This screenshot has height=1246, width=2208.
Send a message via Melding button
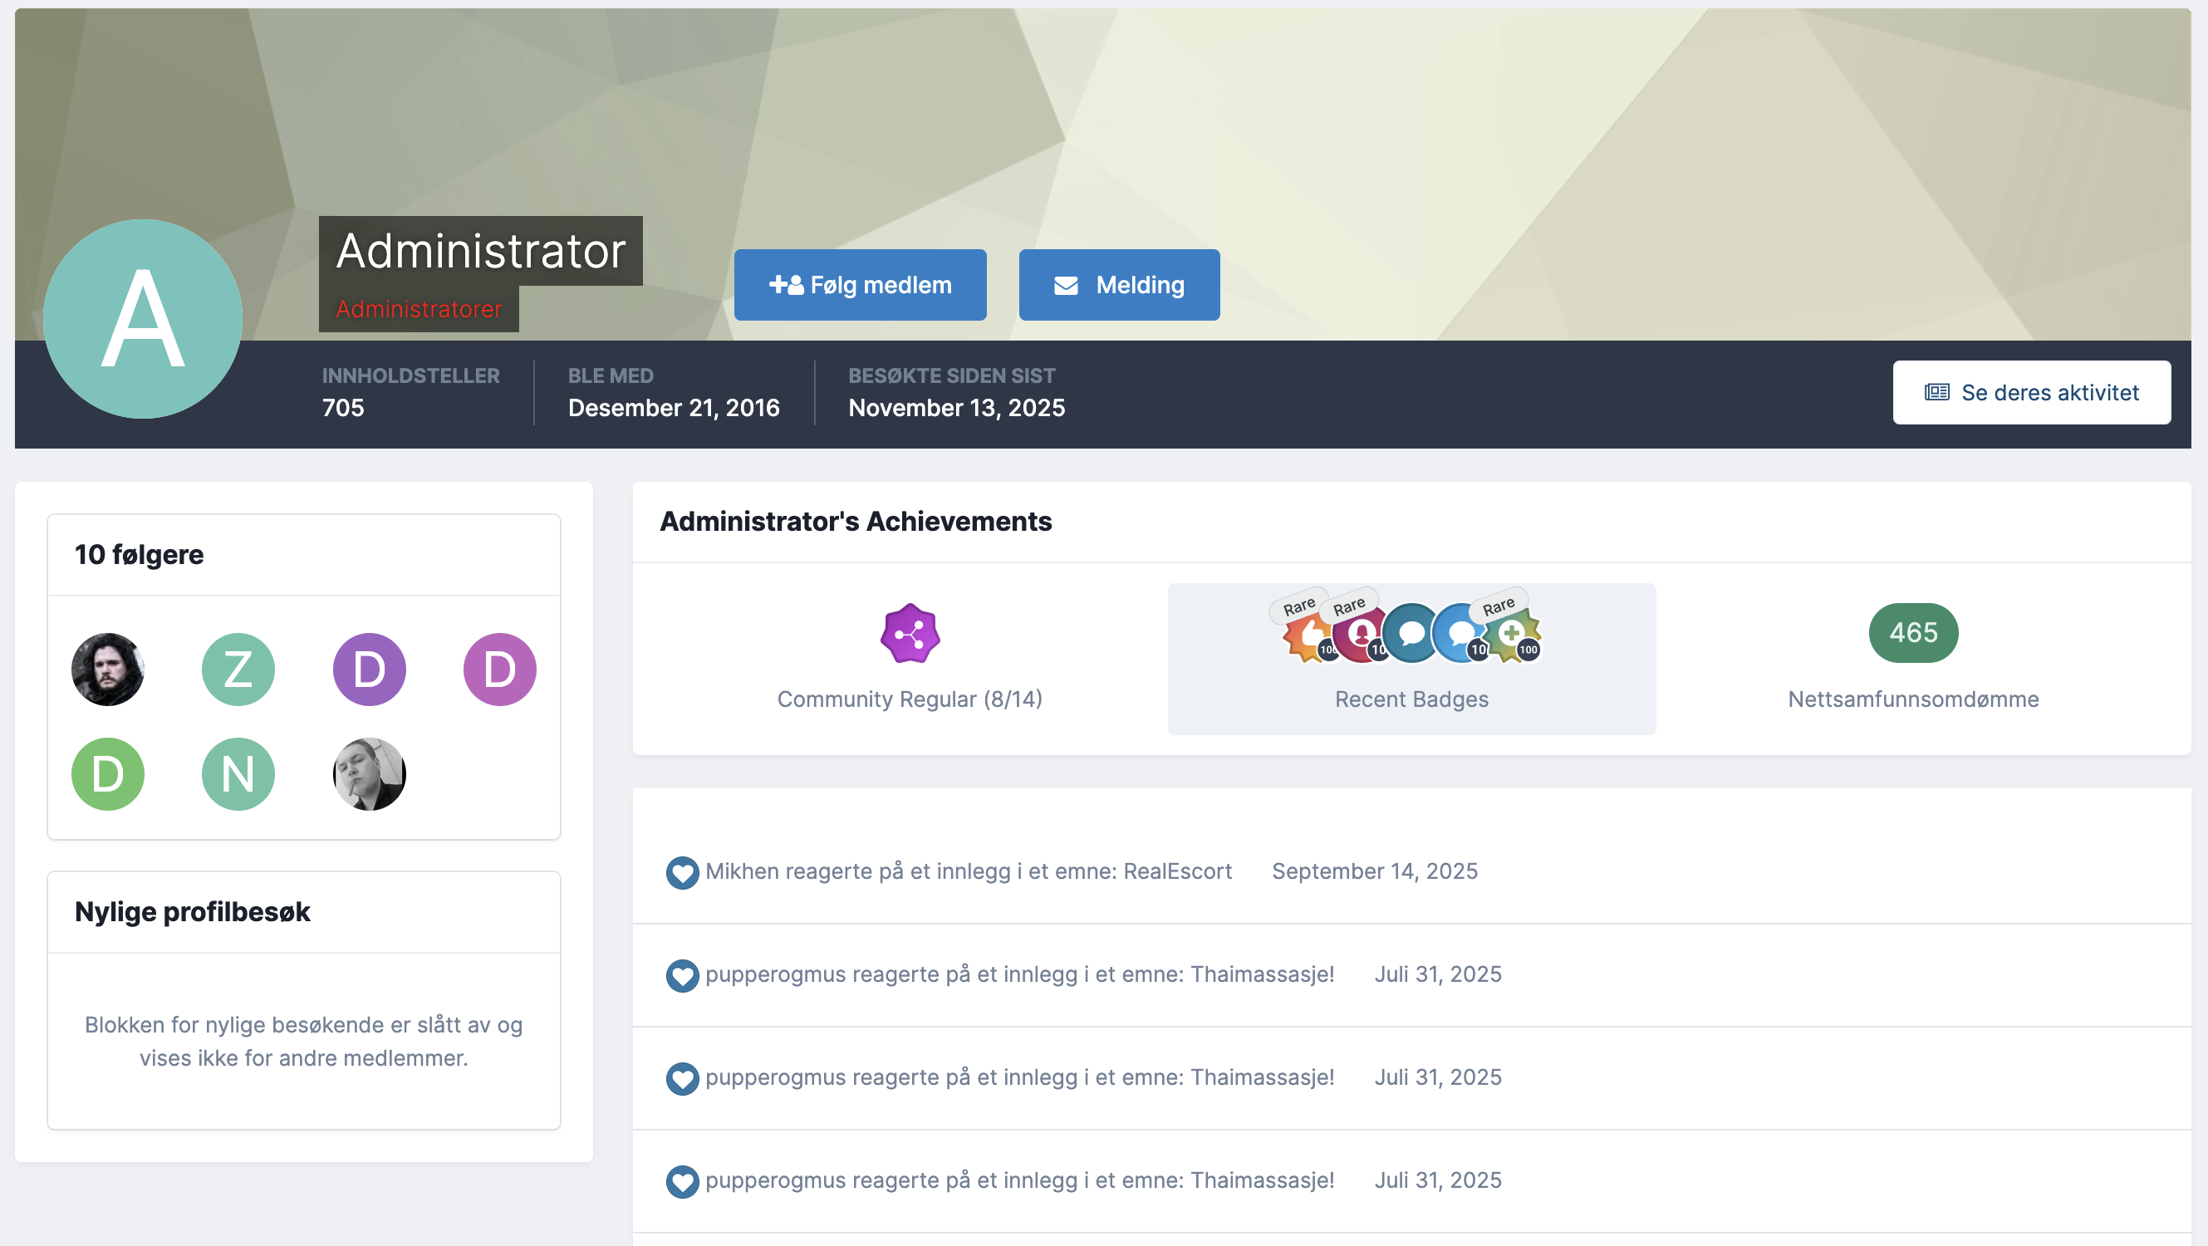(1119, 285)
